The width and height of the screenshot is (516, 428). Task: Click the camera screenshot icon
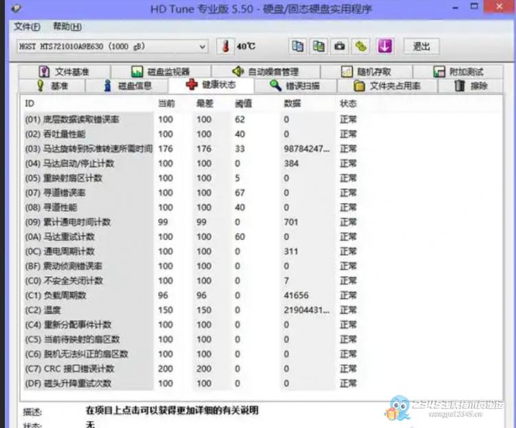(x=339, y=46)
